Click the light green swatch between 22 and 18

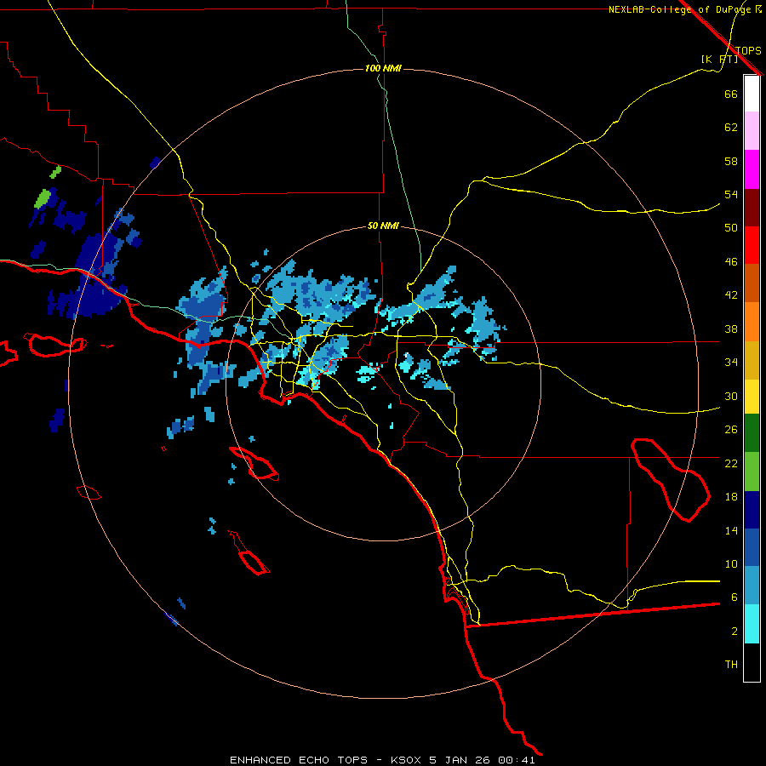click(x=752, y=472)
